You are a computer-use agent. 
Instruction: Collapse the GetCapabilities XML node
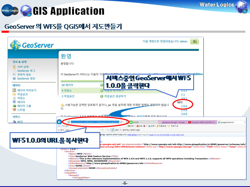(71, 178)
